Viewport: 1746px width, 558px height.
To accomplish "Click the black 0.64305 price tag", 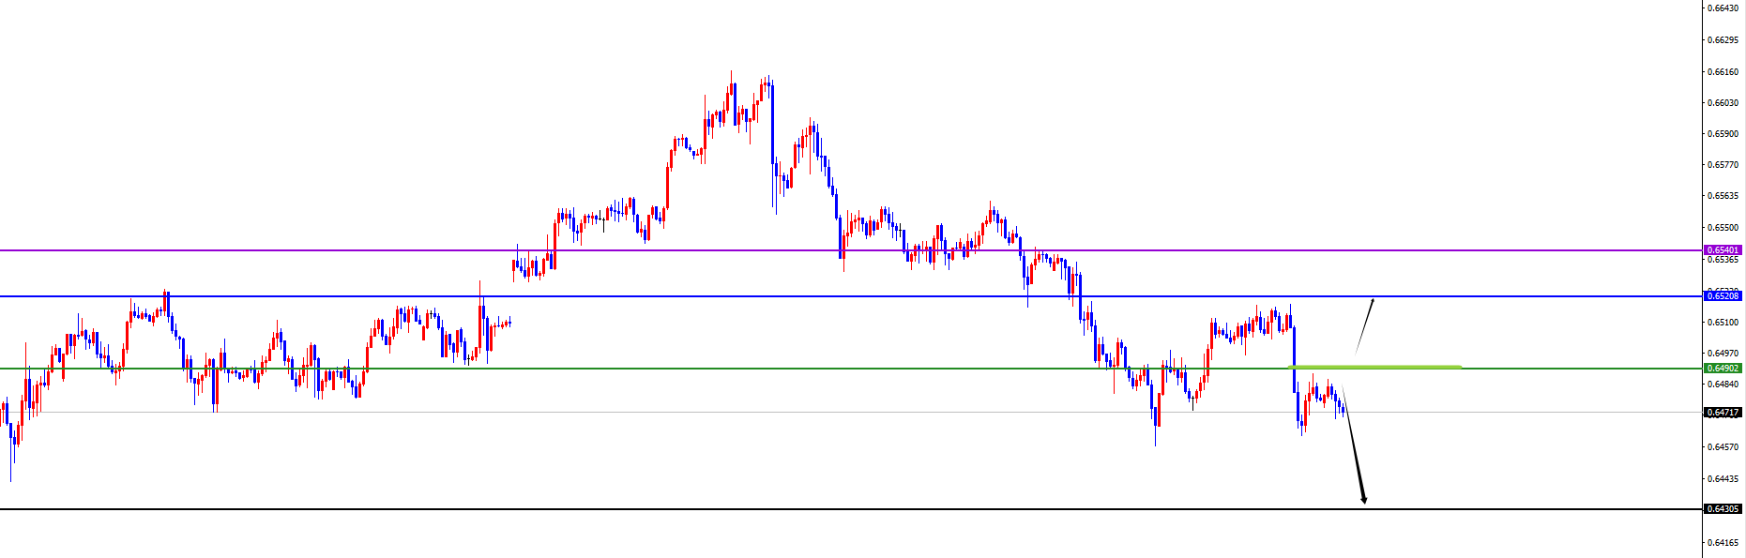I will [x=1723, y=509].
